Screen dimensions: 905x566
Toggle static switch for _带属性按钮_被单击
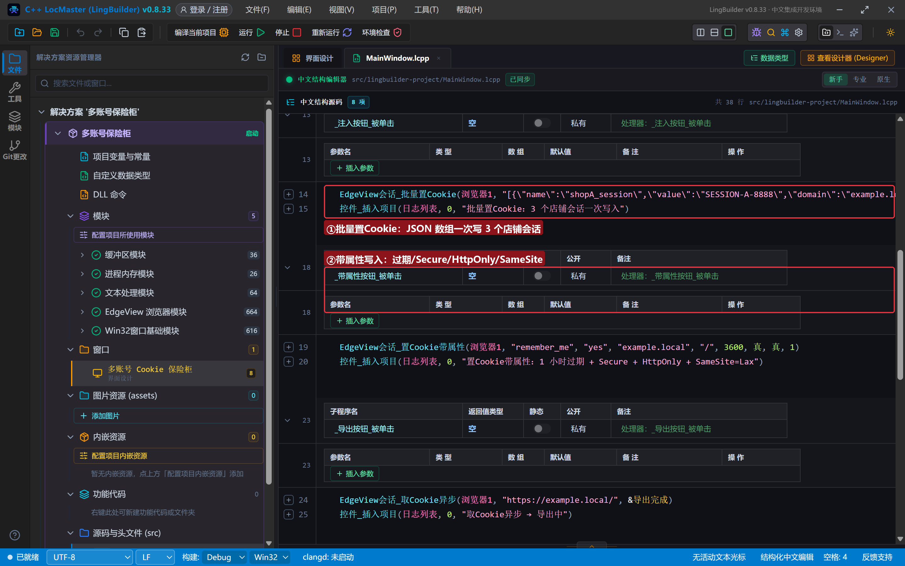point(541,276)
